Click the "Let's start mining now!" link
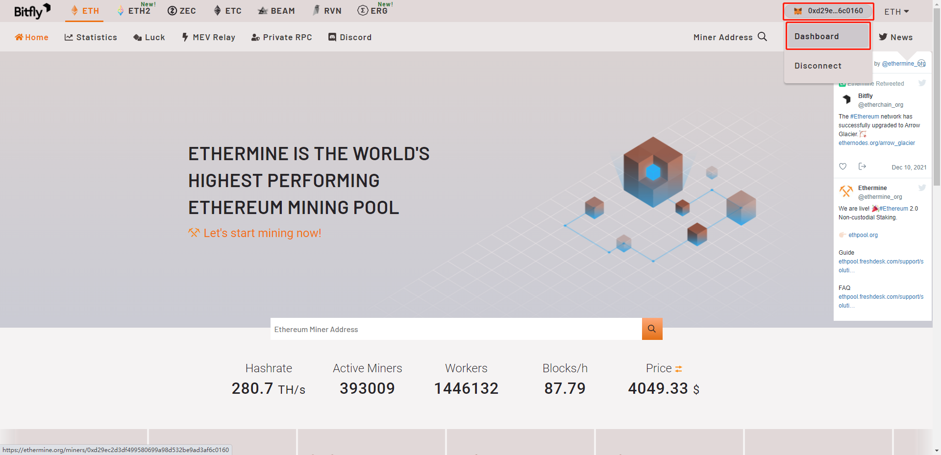This screenshot has width=941, height=455. click(255, 233)
